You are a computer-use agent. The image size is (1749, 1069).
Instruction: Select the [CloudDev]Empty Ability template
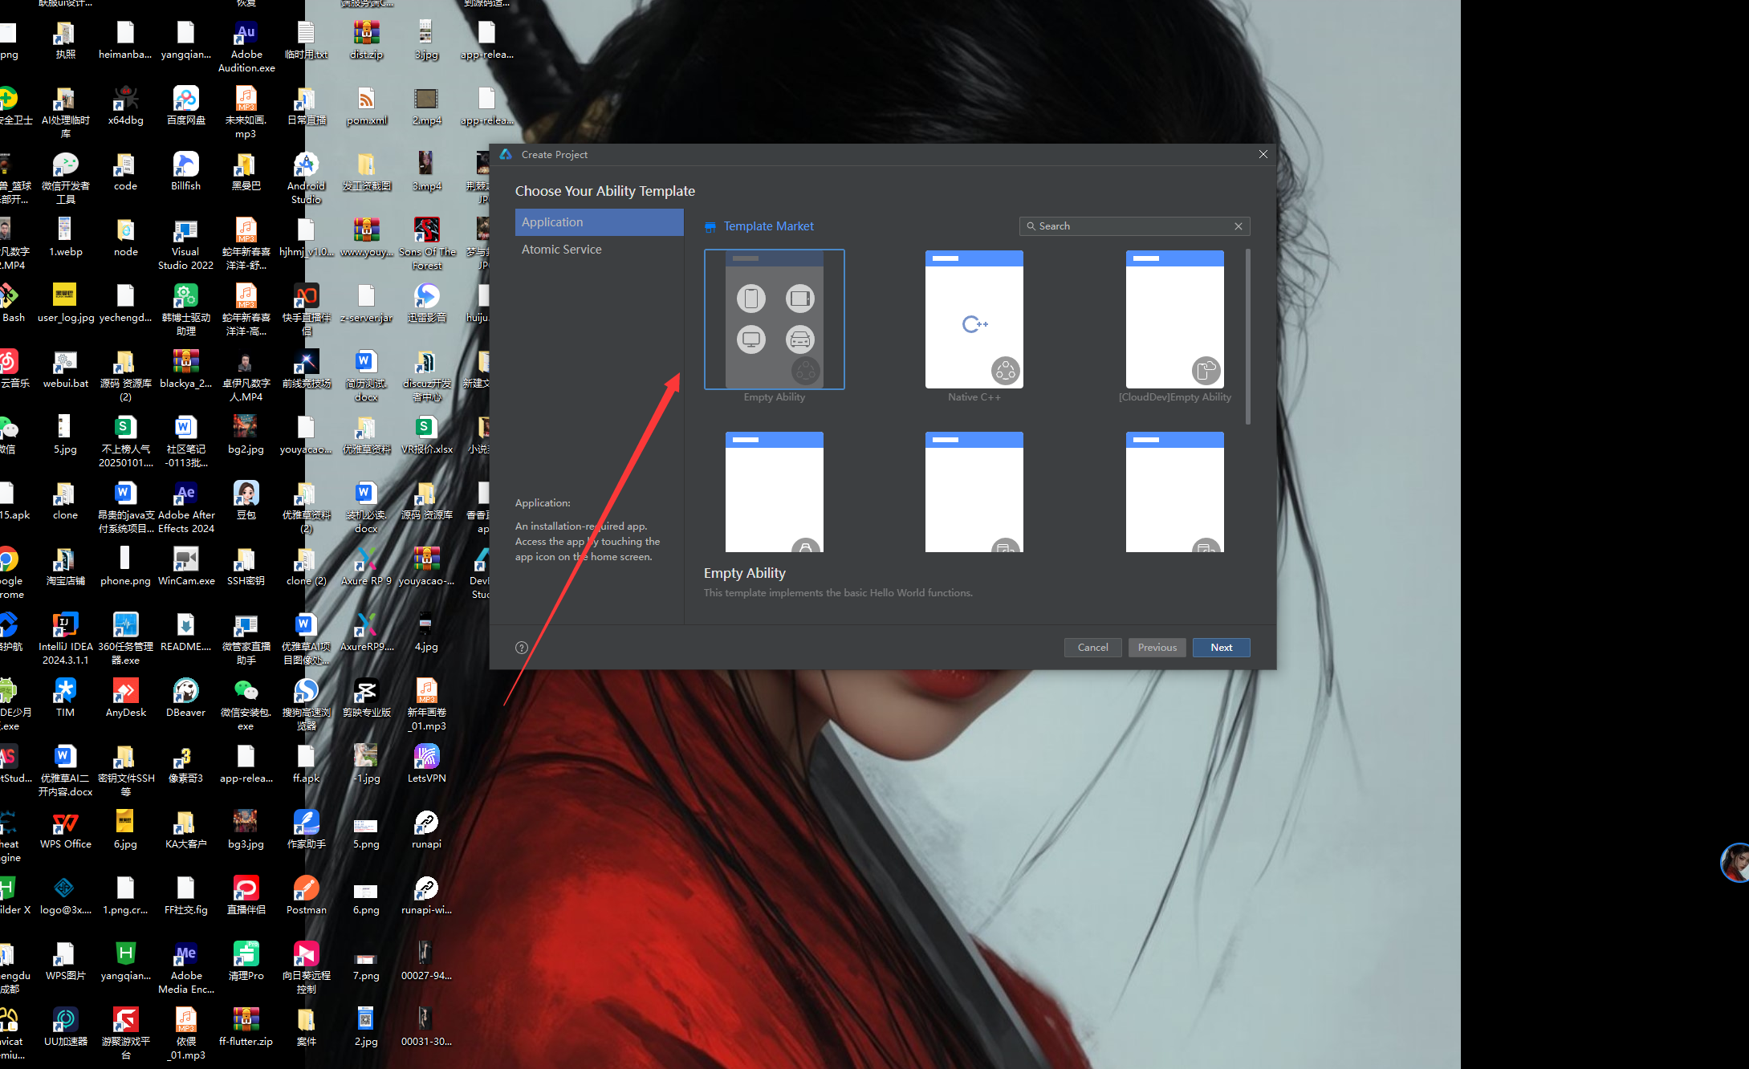coord(1174,319)
